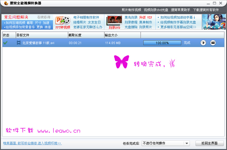Image resolution: width=227 pixels, height=150 pixels.
Task: Open 给视频添加背景音乐 help link
Action: click(x=20, y=27)
